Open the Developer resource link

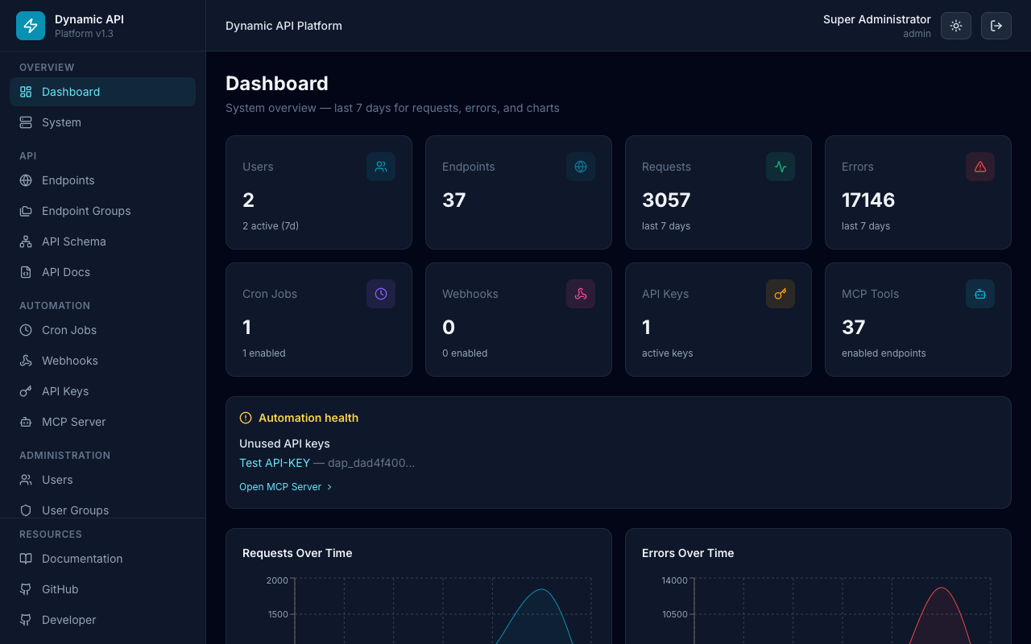pos(102,620)
